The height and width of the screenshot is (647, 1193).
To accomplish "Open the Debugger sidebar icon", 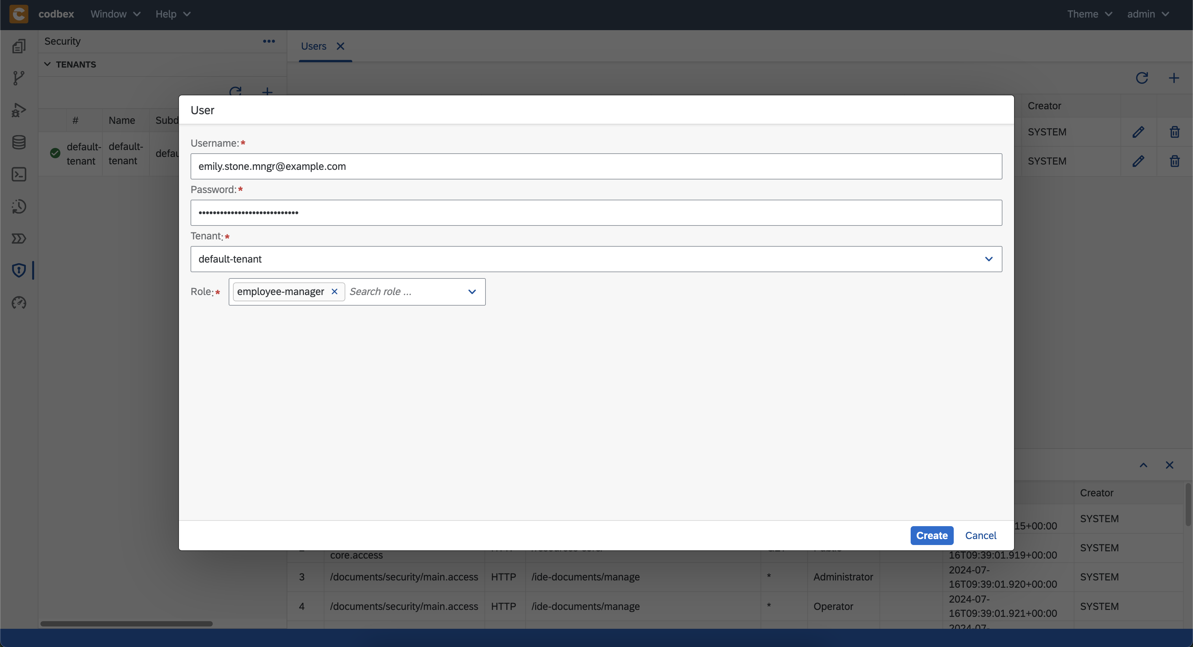I will [19, 110].
